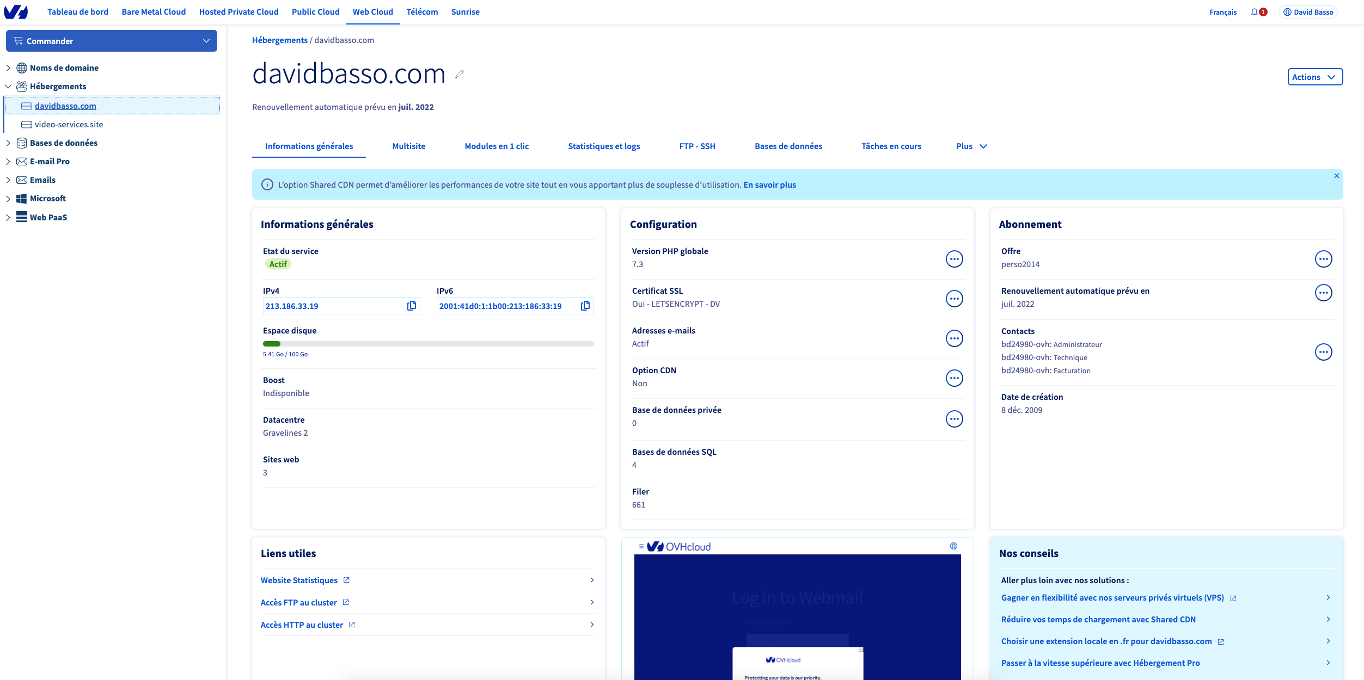This screenshot has height=680, width=1364.
Task: Open options menu for Version PHP globale
Action: click(954, 259)
